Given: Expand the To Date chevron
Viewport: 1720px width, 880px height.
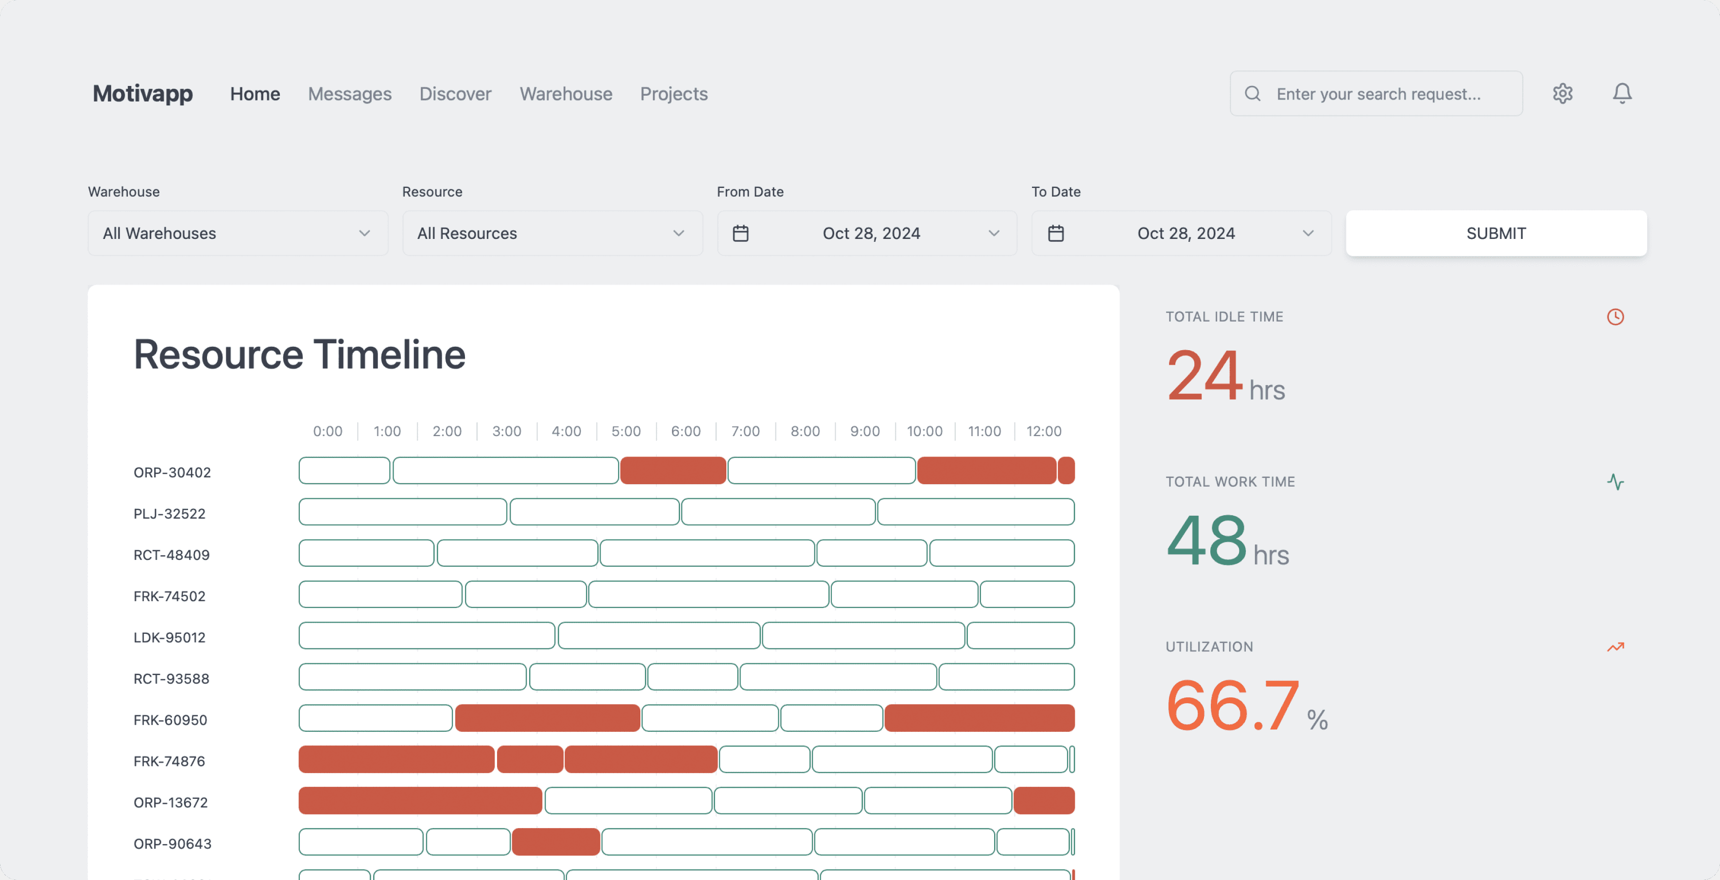Looking at the screenshot, I should [x=1308, y=234].
